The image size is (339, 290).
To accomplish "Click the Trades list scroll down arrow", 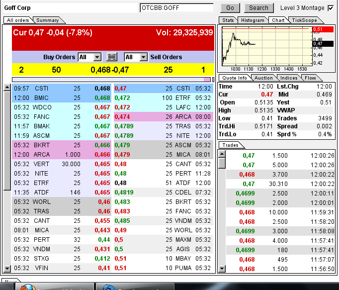I will [x=222, y=269].
